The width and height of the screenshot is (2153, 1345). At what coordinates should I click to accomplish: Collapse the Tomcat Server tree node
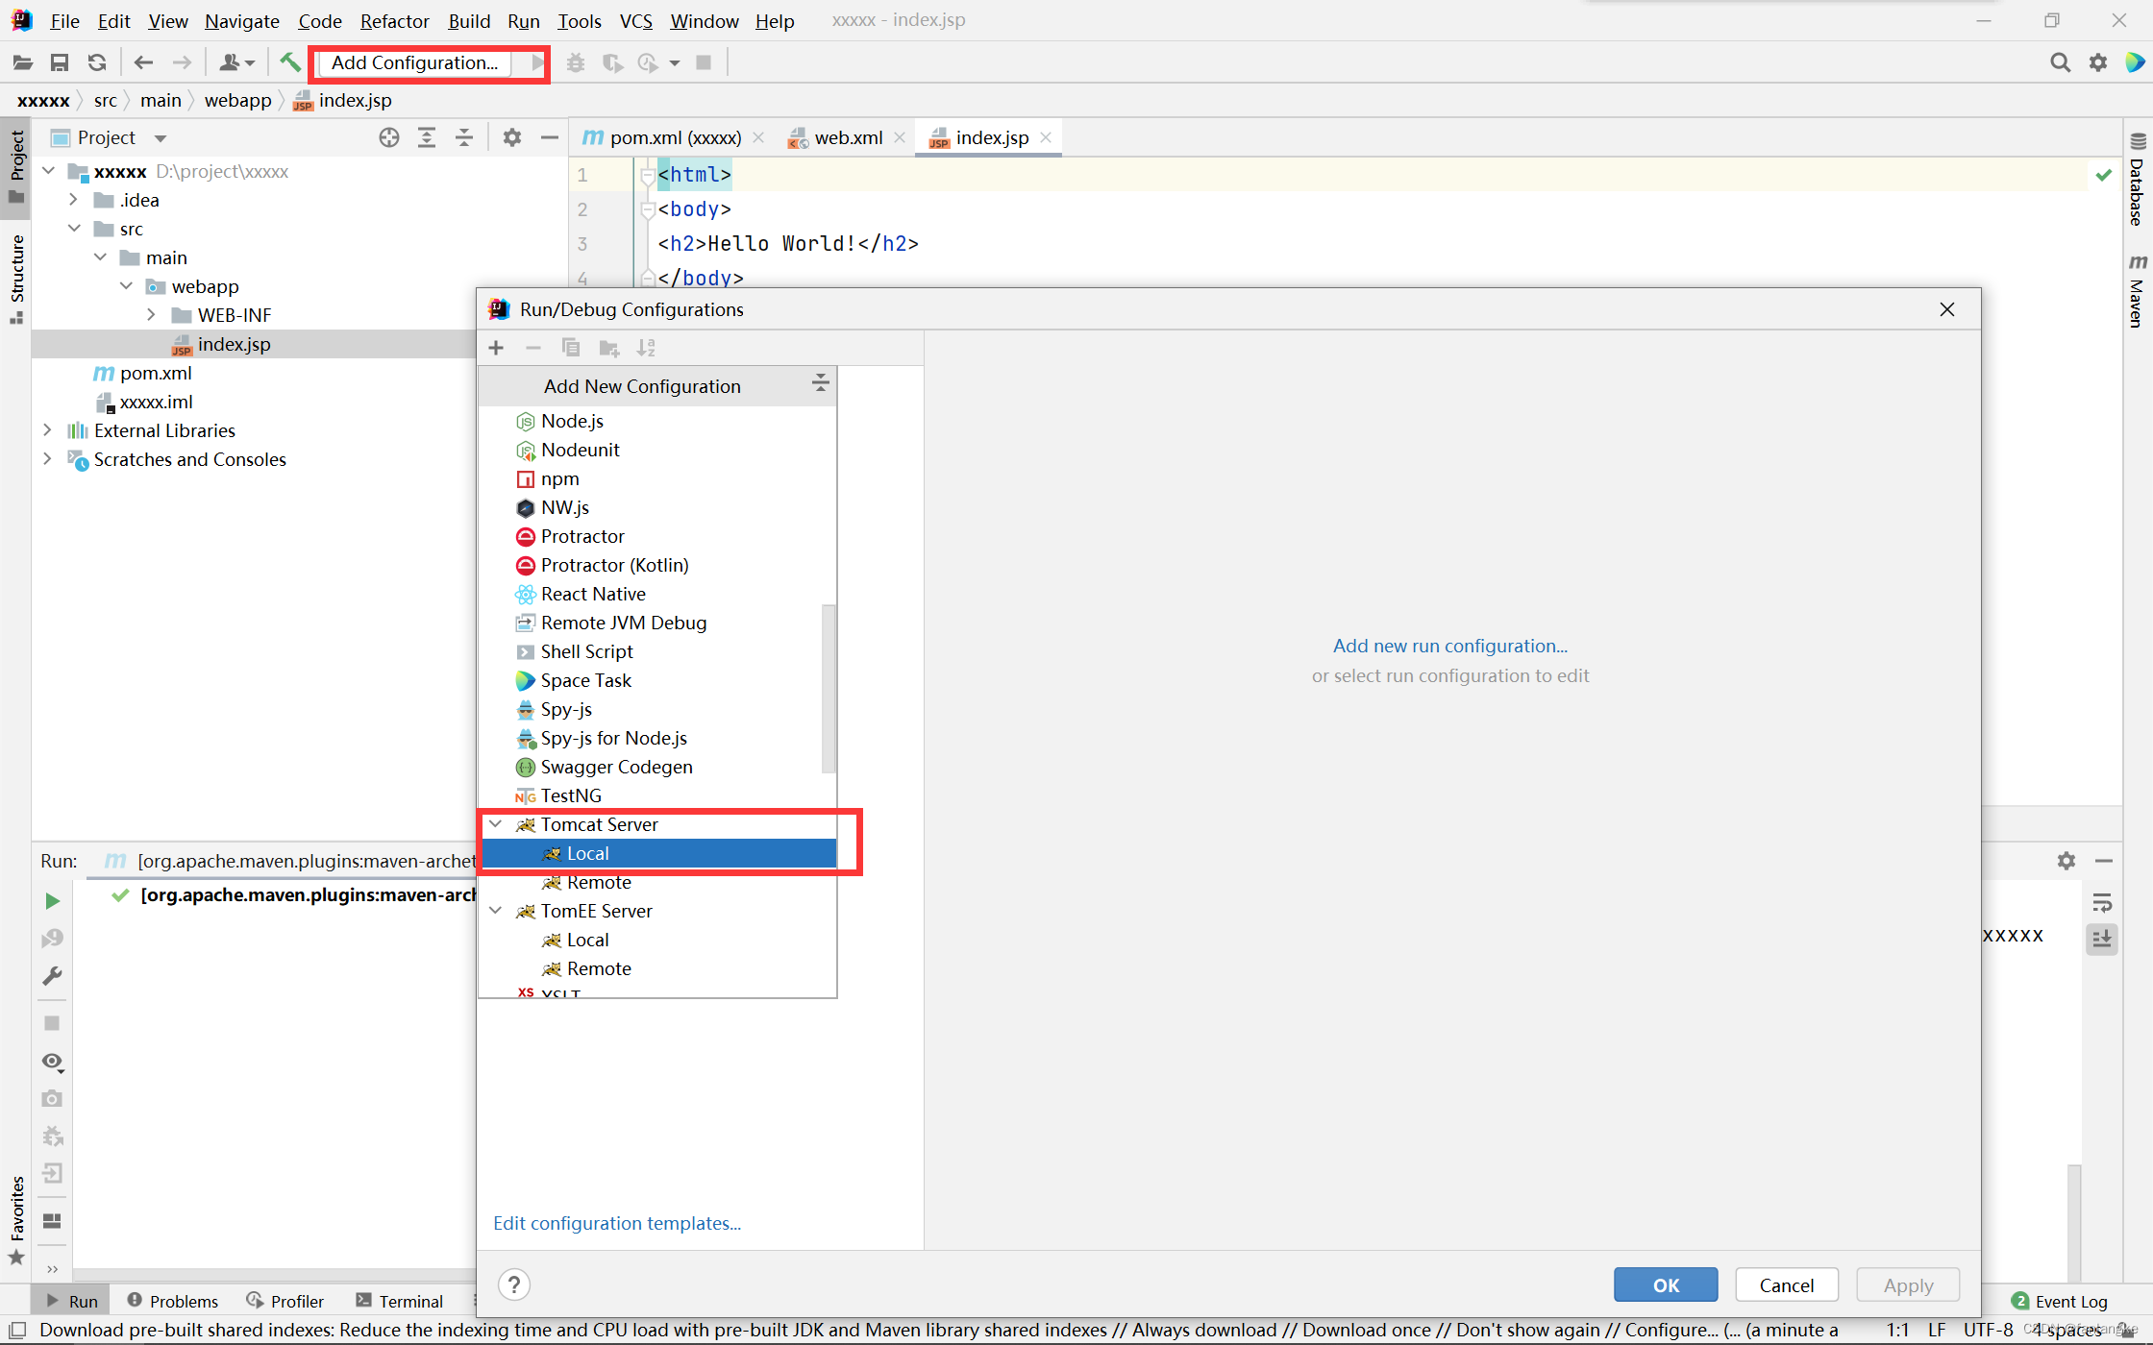coord(496,824)
